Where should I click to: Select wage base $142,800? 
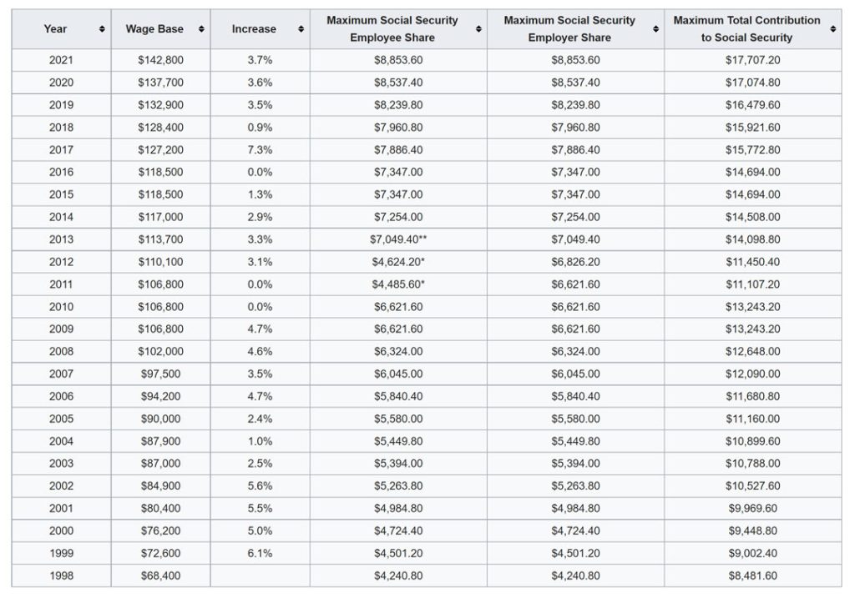pyautogui.click(x=160, y=60)
